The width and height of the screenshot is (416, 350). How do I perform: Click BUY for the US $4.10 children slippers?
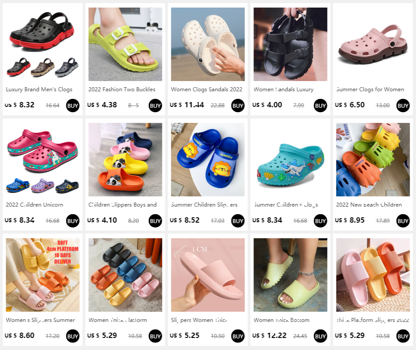point(155,221)
